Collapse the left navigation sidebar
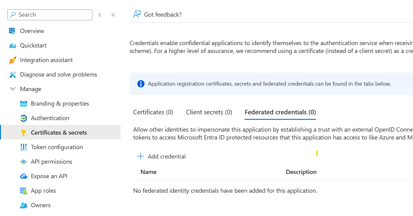 click(113, 15)
